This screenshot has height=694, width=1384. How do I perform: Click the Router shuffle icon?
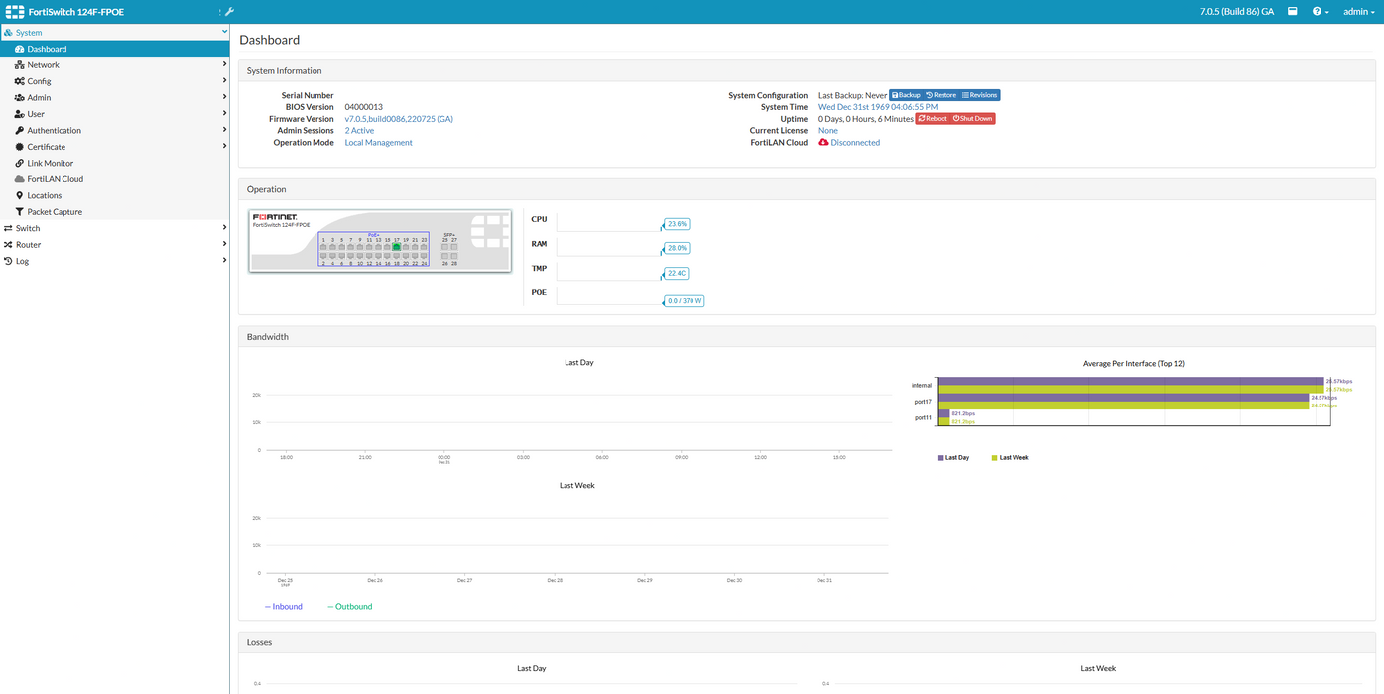tap(8, 245)
